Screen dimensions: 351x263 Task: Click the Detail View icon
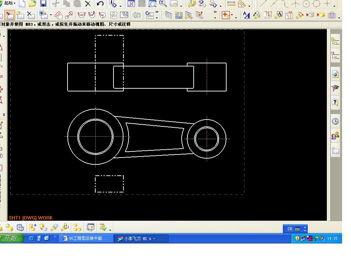coord(69,15)
